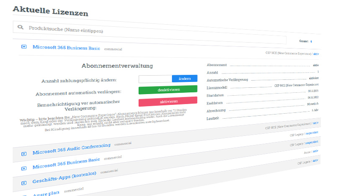Click the red aktivieren button
The width and height of the screenshot is (349, 196).
pyautogui.click(x=168, y=102)
